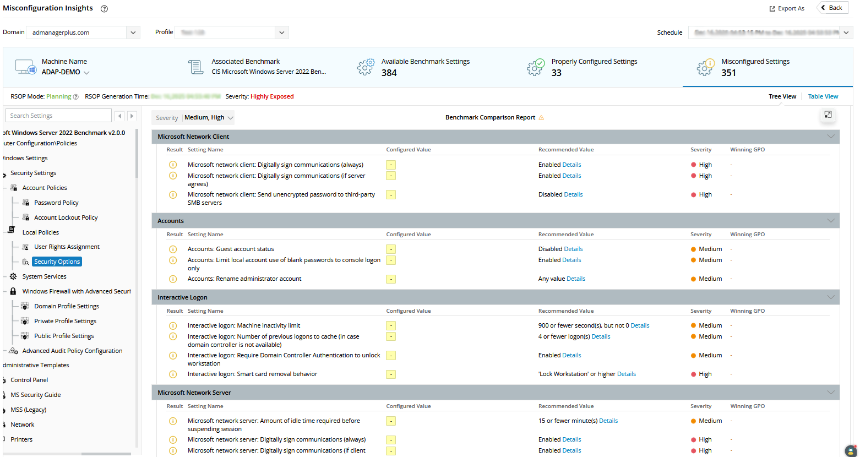Click the Search Settings input field
Viewport: 860px width, 457px height.
(58, 116)
